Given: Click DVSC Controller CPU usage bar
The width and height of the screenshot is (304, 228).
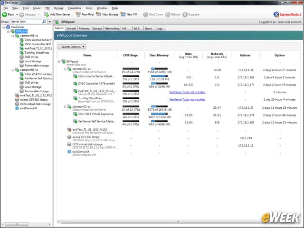Looking at the screenshot, I should (x=131, y=84).
